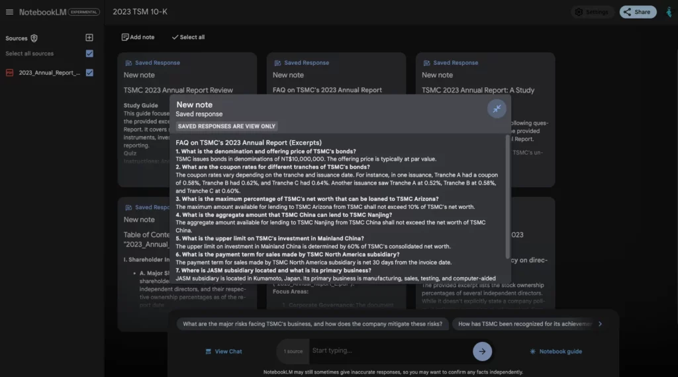The width and height of the screenshot is (678, 377).
Task: Open the Settings menu
Action: click(x=591, y=12)
